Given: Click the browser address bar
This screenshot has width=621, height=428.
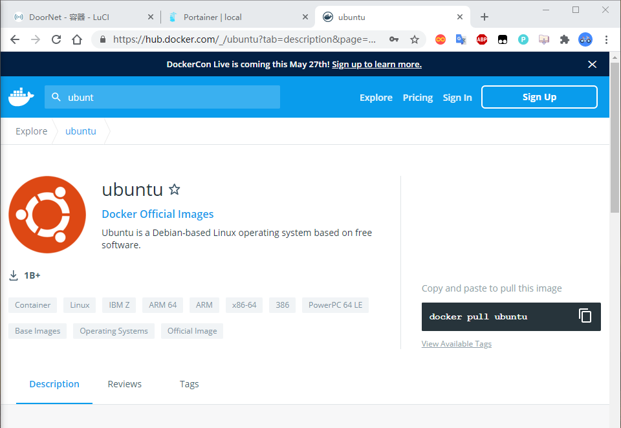Looking at the screenshot, I should click(244, 39).
